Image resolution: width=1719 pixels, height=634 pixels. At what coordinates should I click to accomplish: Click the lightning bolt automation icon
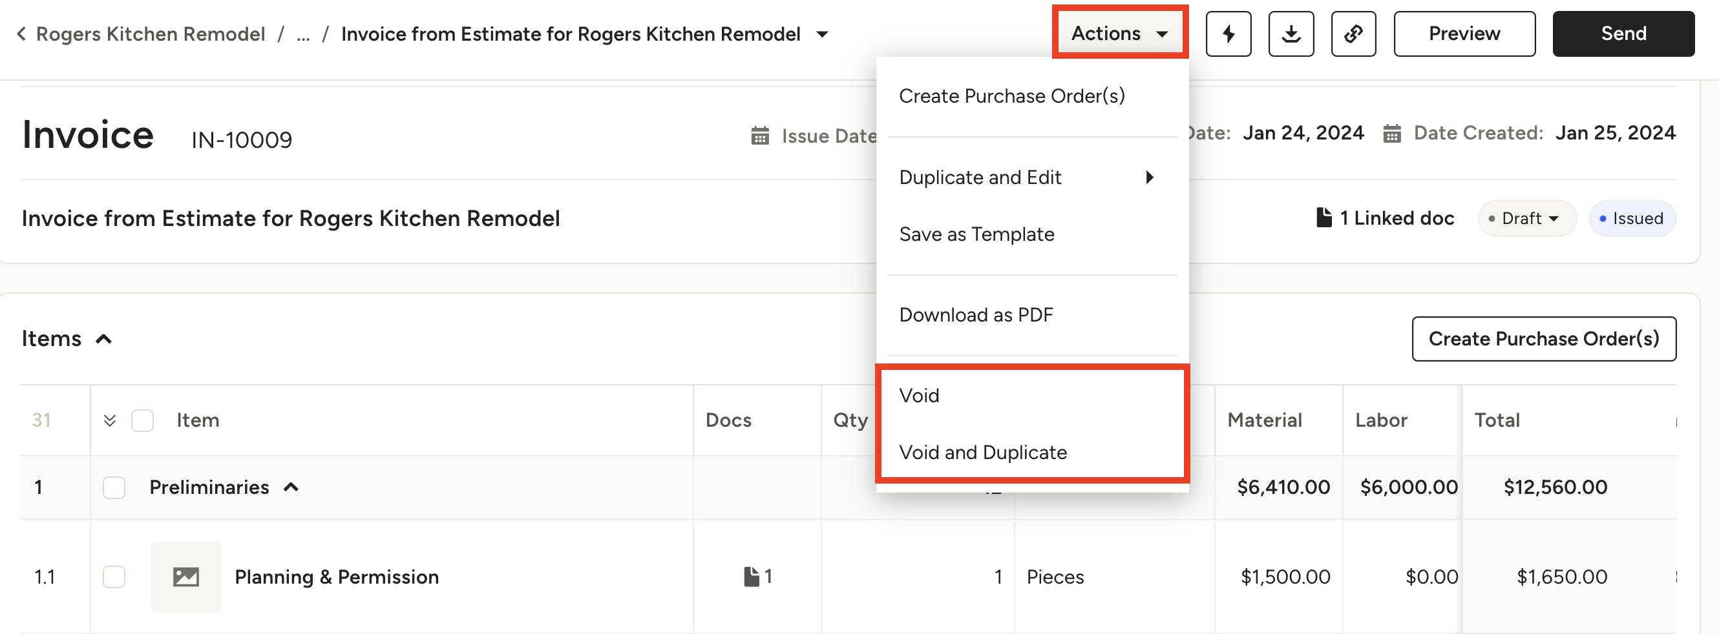[1228, 34]
